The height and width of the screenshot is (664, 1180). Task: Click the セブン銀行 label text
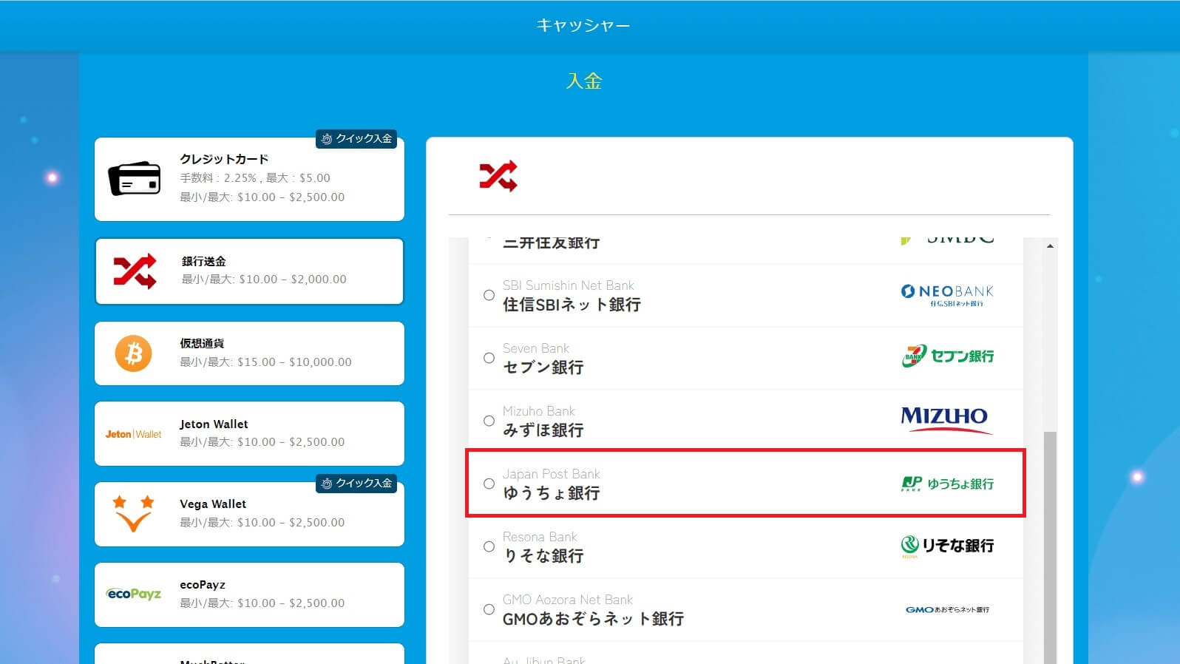coord(543,367)
